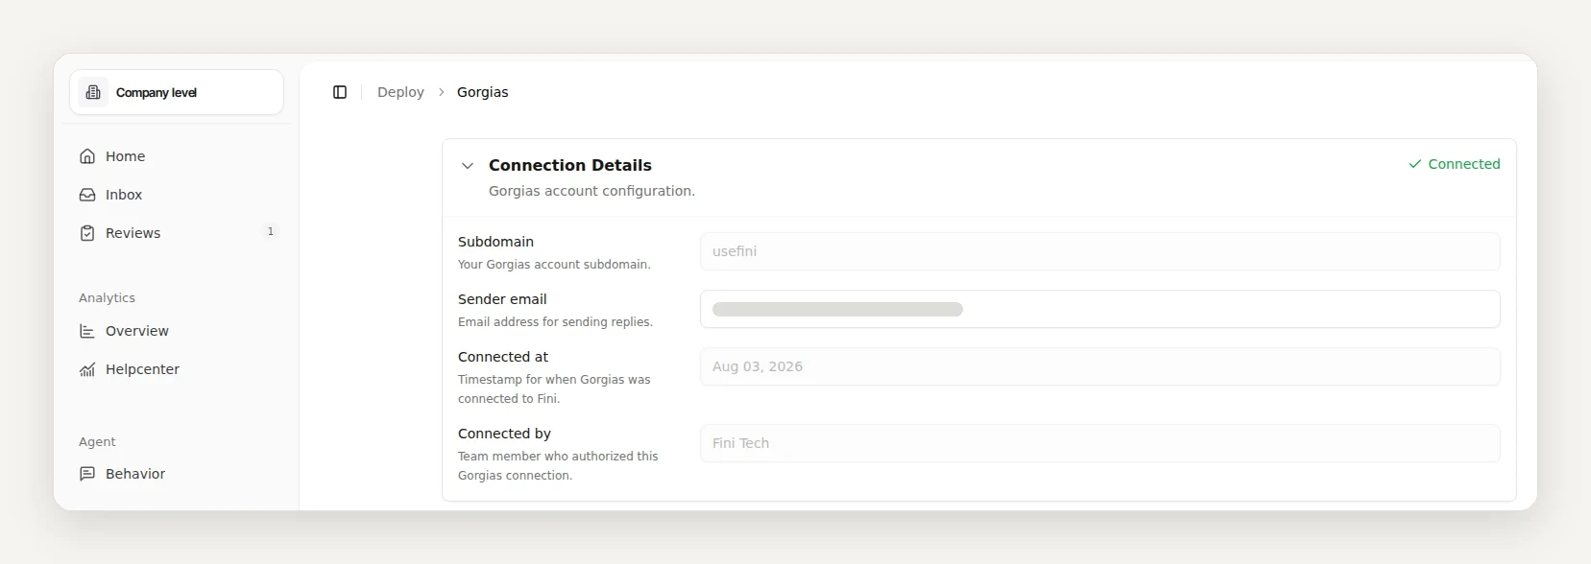Go to Home in sidebar

click(177, 156)
